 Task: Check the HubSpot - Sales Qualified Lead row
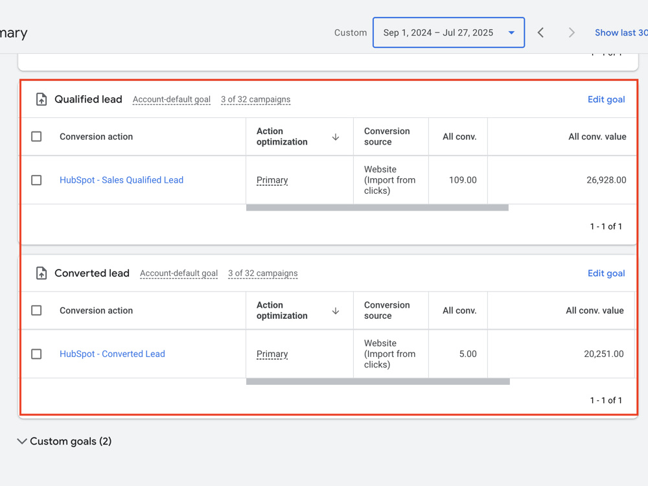coord(36,180)
